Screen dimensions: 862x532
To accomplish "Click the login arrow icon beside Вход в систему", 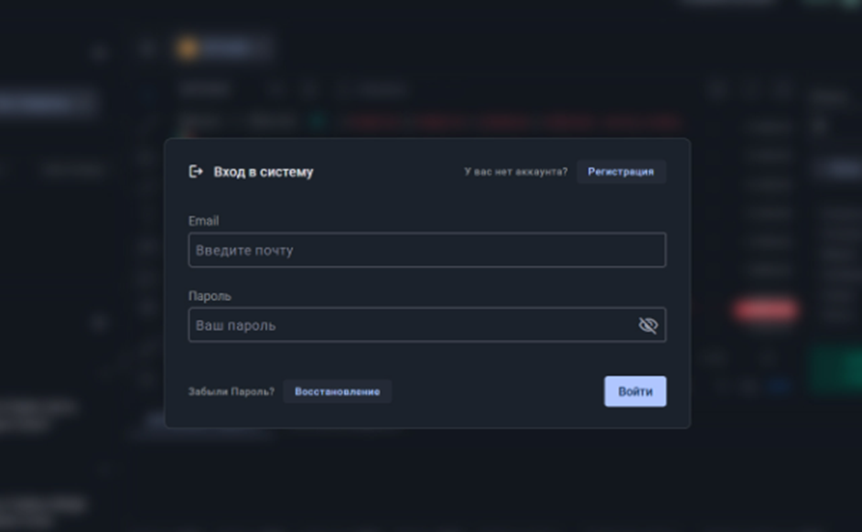I will 196,171.
